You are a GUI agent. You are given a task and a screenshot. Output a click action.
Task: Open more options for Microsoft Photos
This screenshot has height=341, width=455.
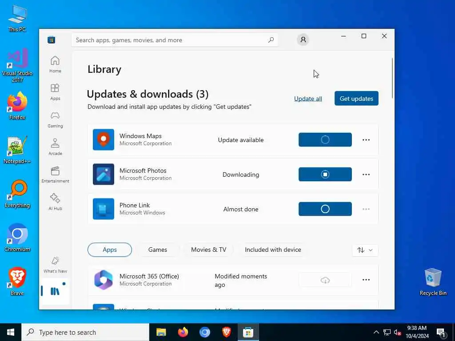366,174
